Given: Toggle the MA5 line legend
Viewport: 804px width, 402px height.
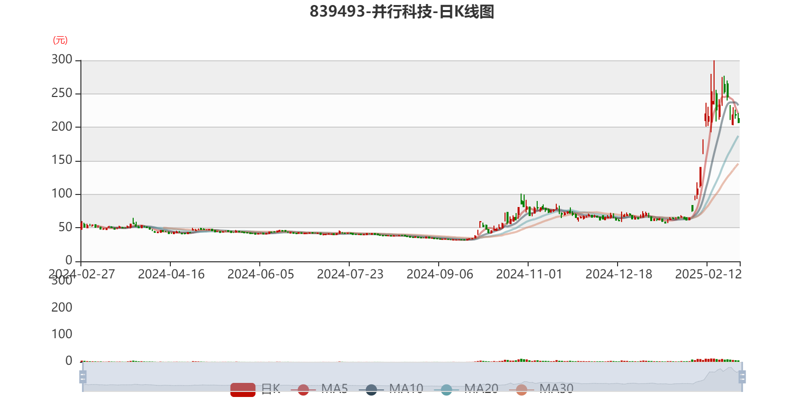Looking at the screenshot, I should 319,389.
